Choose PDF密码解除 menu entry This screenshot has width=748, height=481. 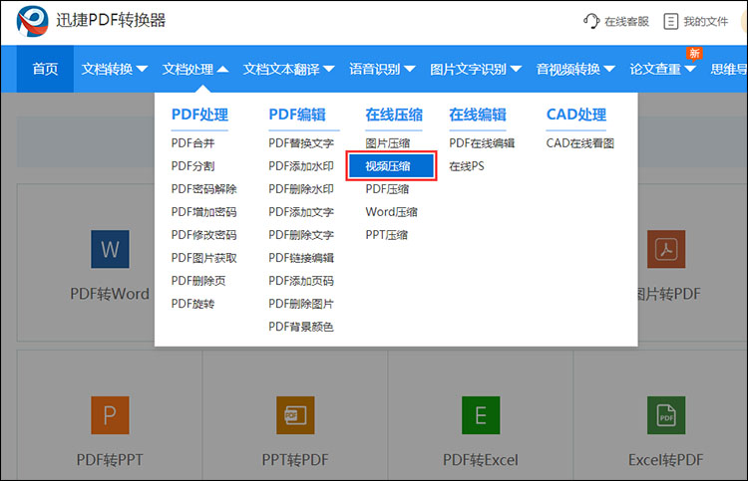204,189
